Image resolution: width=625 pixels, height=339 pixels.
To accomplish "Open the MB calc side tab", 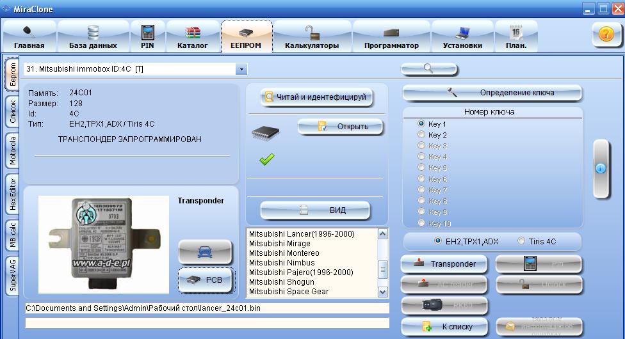I will pos(12,235).
